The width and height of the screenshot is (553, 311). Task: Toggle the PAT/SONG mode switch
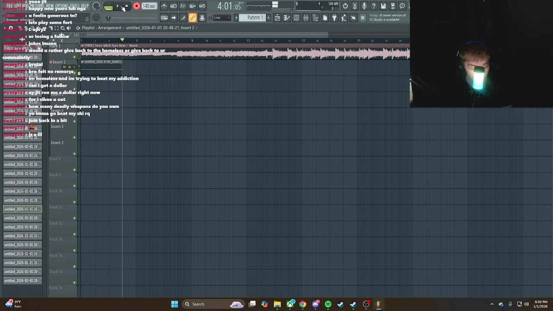click(x=108, y=6)
